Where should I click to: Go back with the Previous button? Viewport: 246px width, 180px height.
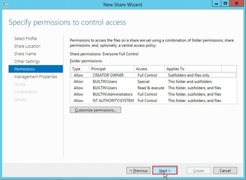tap(138, 171)
